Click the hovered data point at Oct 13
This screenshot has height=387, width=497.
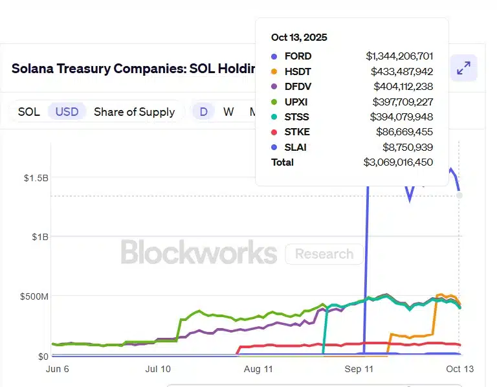(459, 195)
